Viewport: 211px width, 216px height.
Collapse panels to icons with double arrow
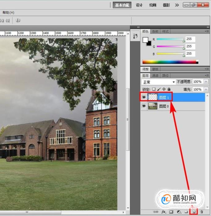coord(208,27)
